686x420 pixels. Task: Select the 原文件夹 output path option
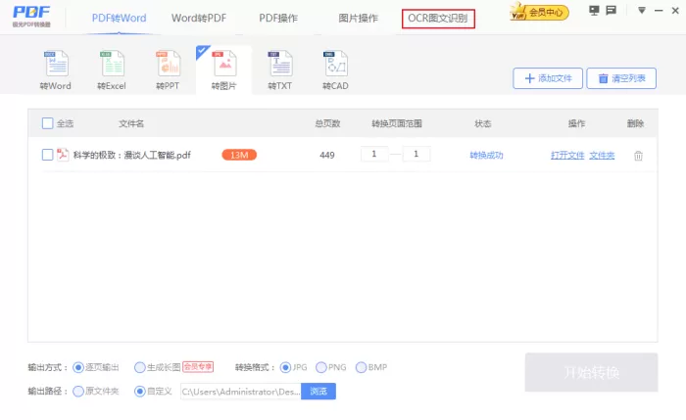coord(78,392)
